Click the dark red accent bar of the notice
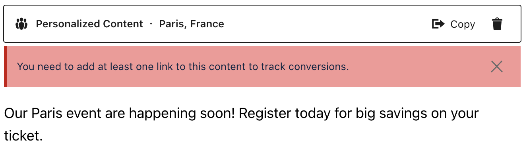Viewport: 527px width, 152px height. [6, 66]
